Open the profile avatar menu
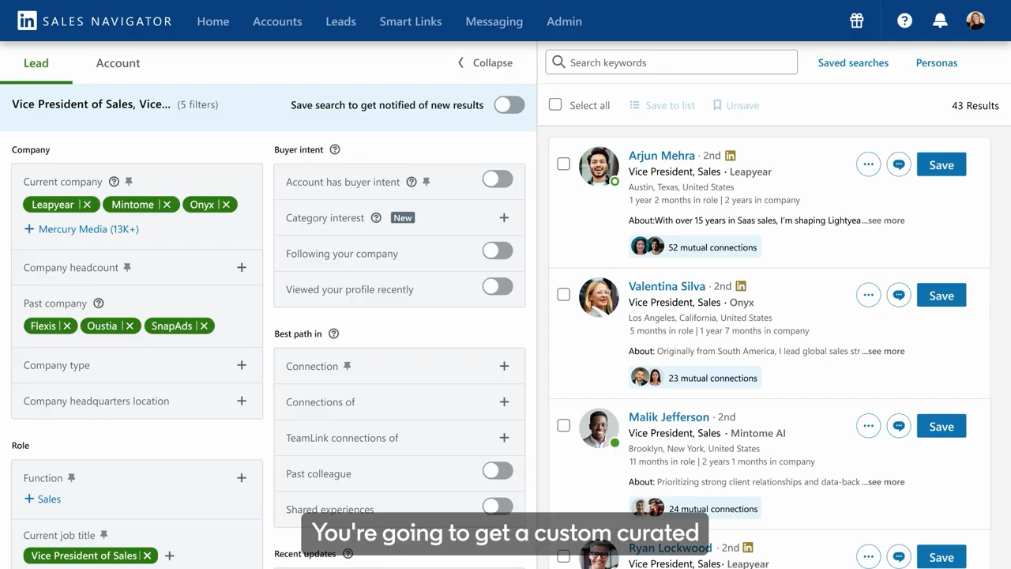1011x569 pixels. coord(975,21)
